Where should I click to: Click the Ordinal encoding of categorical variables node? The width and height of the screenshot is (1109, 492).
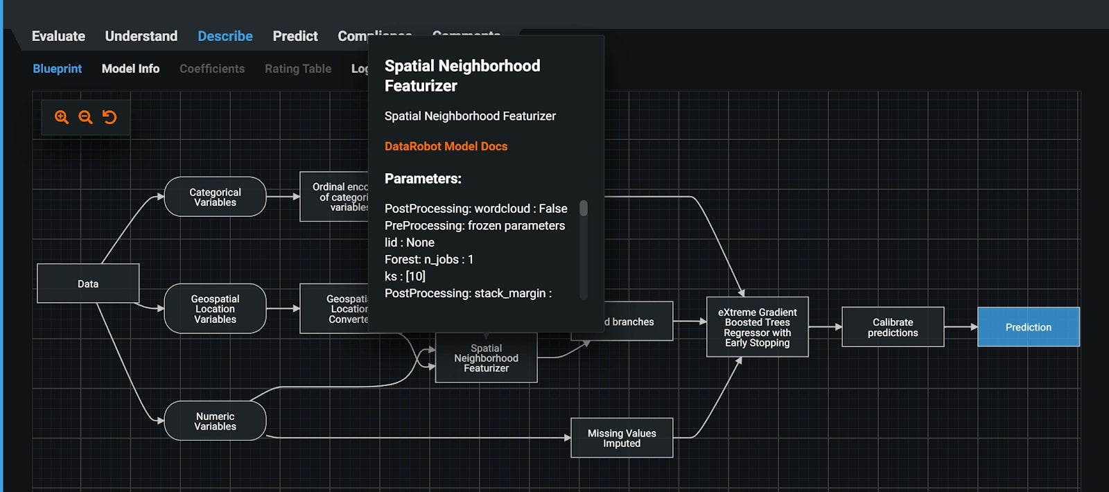(334, 197)
